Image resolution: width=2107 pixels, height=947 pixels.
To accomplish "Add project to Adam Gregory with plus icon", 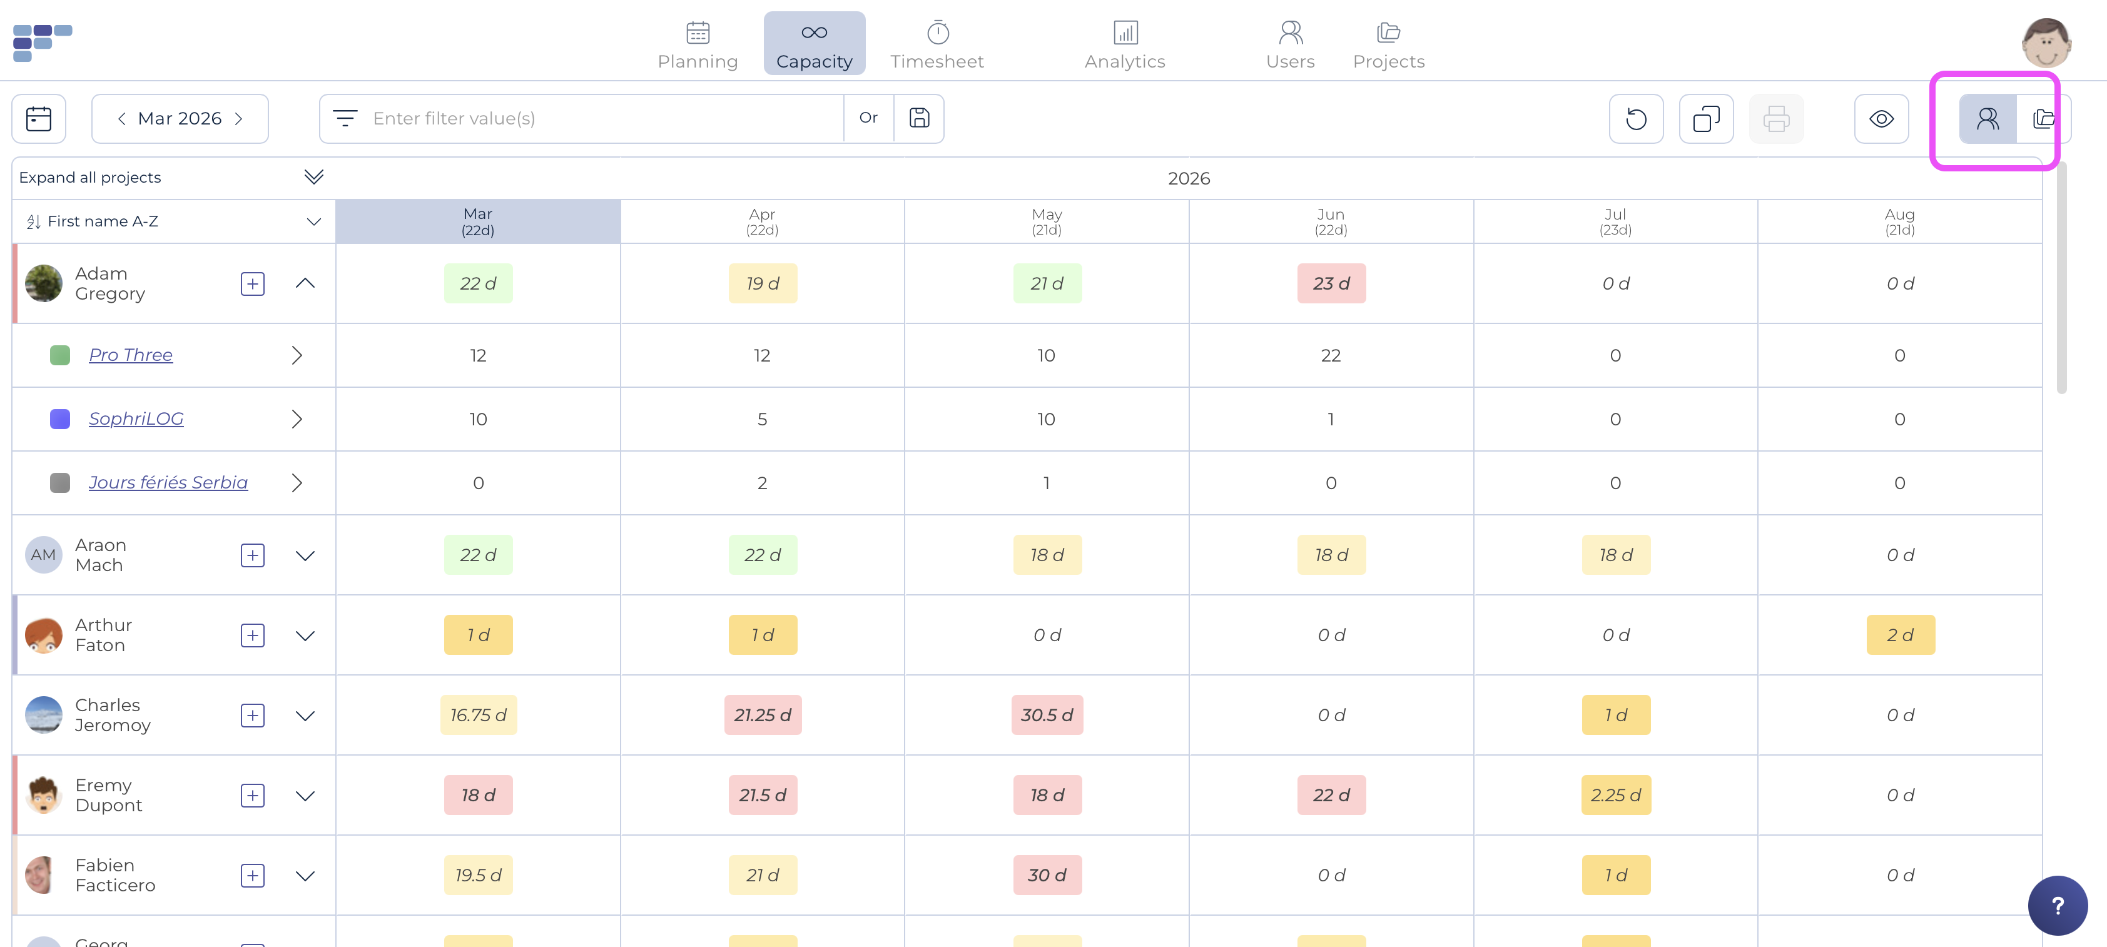I will [x=253, y=284].
